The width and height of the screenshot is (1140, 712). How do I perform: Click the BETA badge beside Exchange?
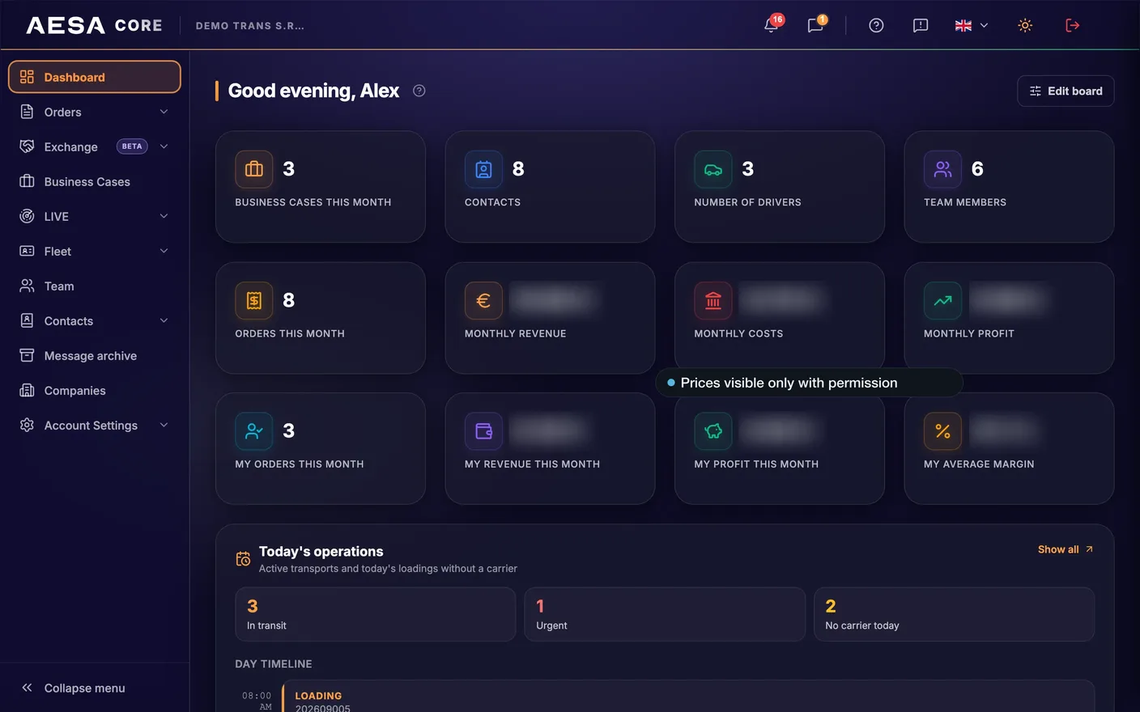point(132,146)
